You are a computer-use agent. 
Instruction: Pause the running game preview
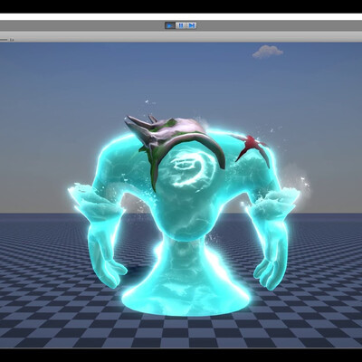pos(180,25)
